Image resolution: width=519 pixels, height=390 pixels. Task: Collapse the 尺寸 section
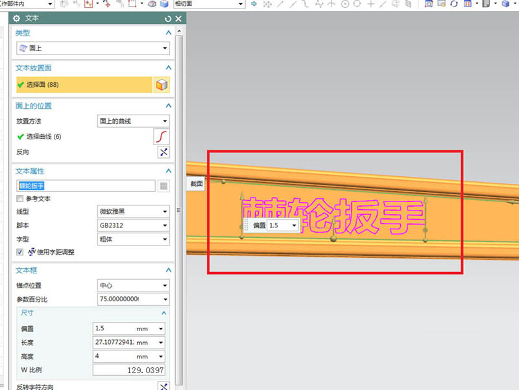(162, 312)
